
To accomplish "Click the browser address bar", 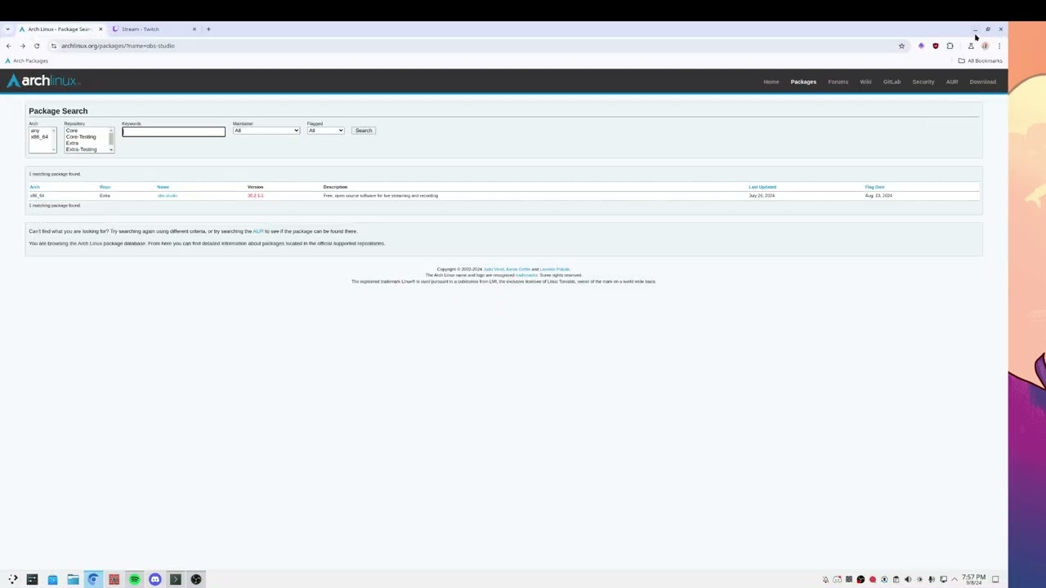I will (474, 46).
